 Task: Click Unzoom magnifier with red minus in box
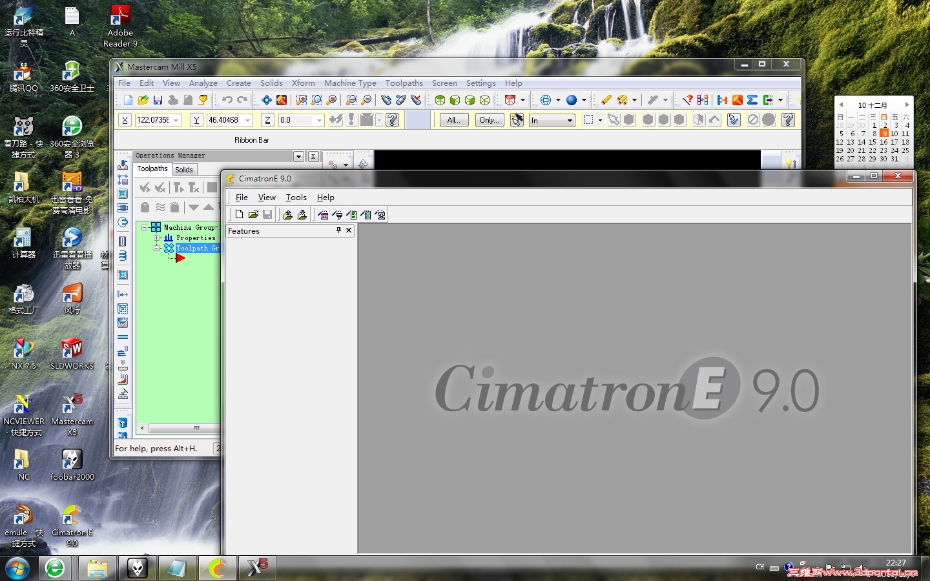point(351,100)
